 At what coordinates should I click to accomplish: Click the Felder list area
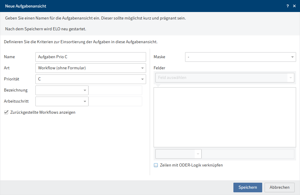point(225,117)
